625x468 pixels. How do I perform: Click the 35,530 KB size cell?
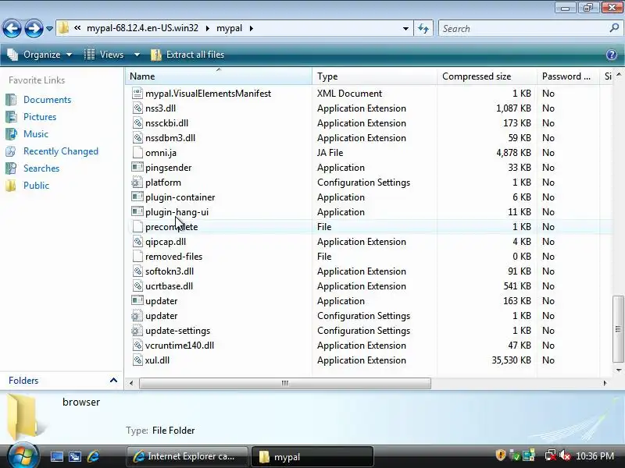pyautogui.click(x=511, y=360)
